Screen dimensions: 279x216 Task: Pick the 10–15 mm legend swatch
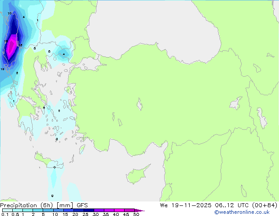pos(58,210)
